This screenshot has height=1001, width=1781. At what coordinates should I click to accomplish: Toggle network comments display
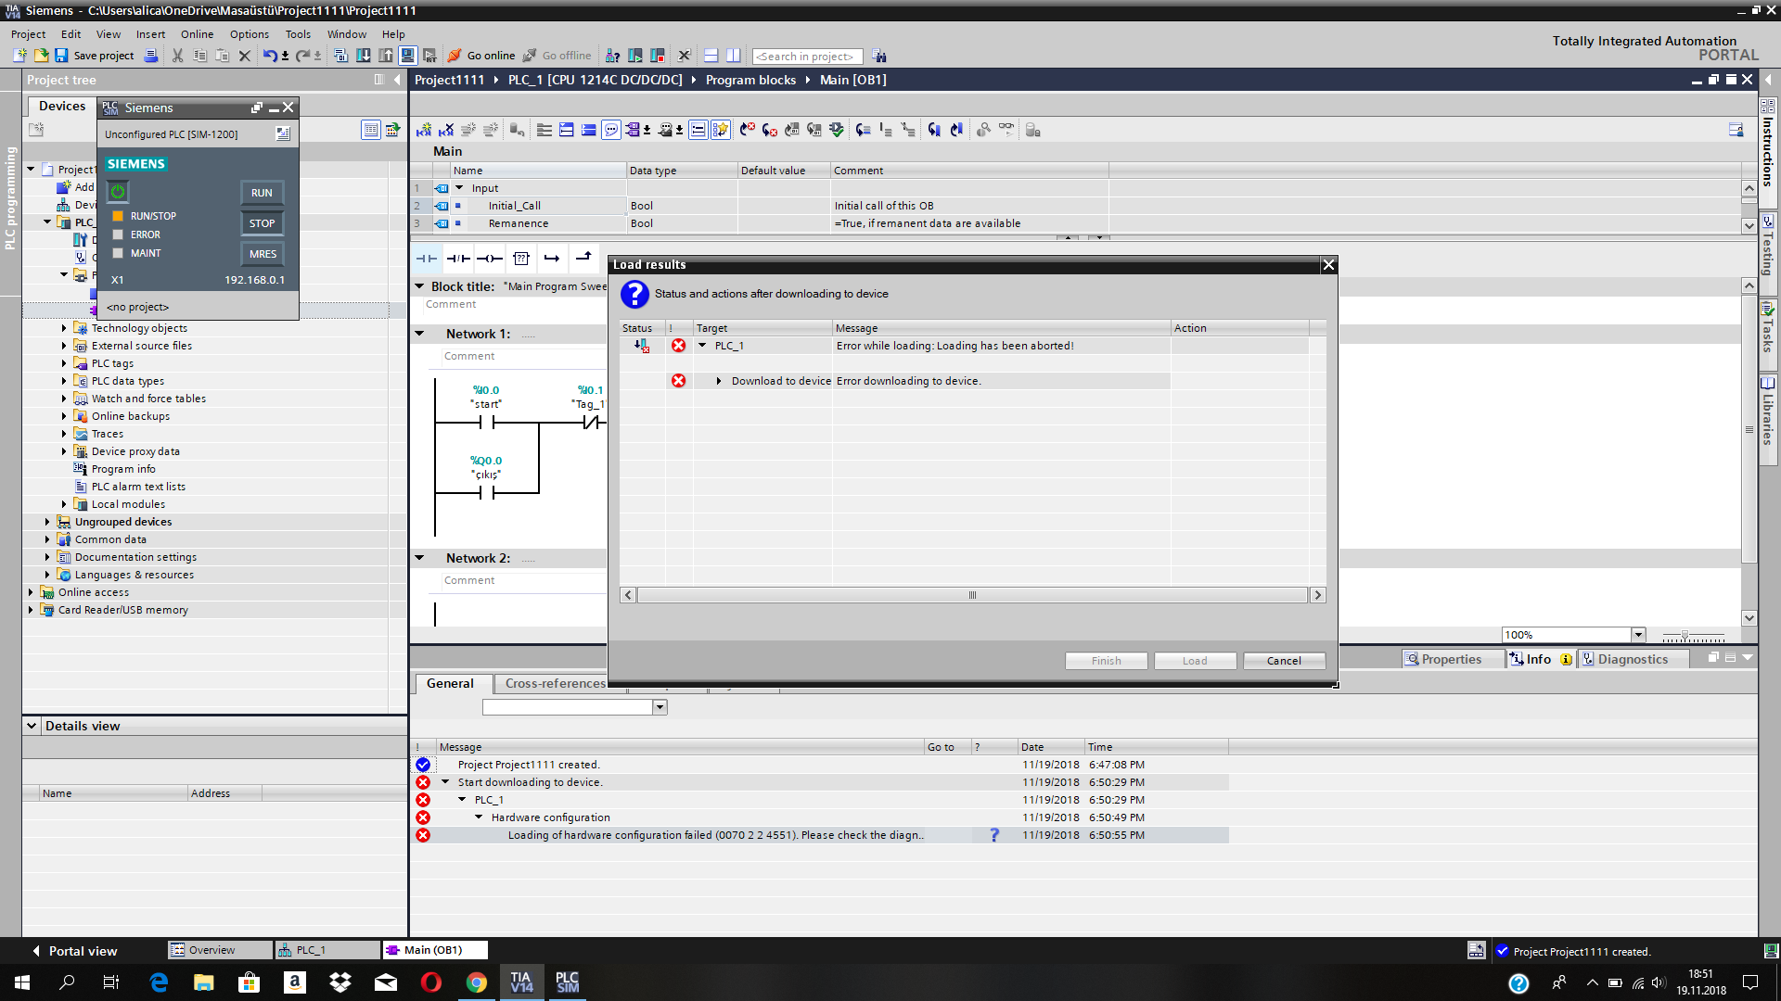[698, 130]
